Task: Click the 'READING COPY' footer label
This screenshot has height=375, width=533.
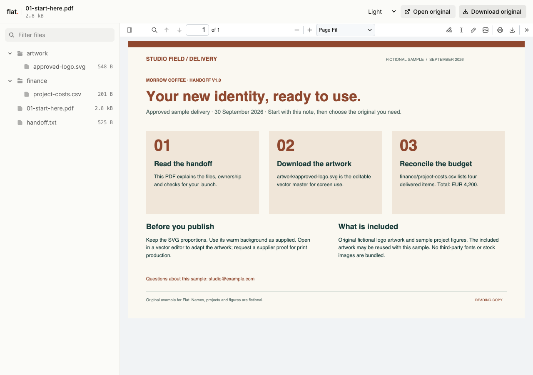Action: pos(489,300)
